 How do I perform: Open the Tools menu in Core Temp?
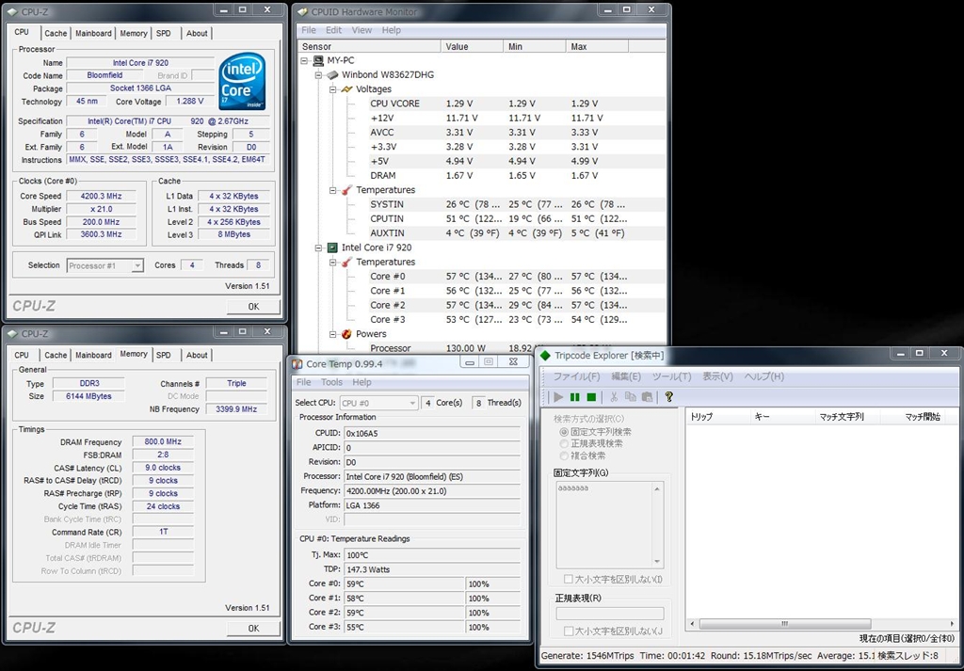click(x=331, y=382)
